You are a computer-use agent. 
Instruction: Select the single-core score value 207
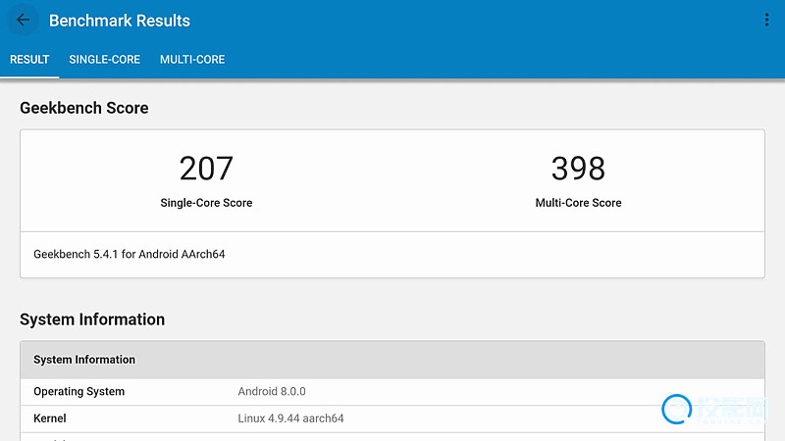206,169
